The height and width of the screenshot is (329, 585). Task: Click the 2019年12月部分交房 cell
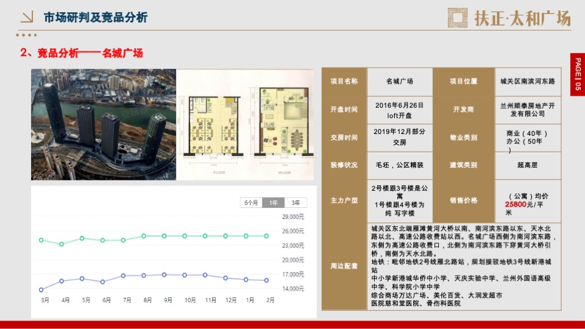pos(400,137)
